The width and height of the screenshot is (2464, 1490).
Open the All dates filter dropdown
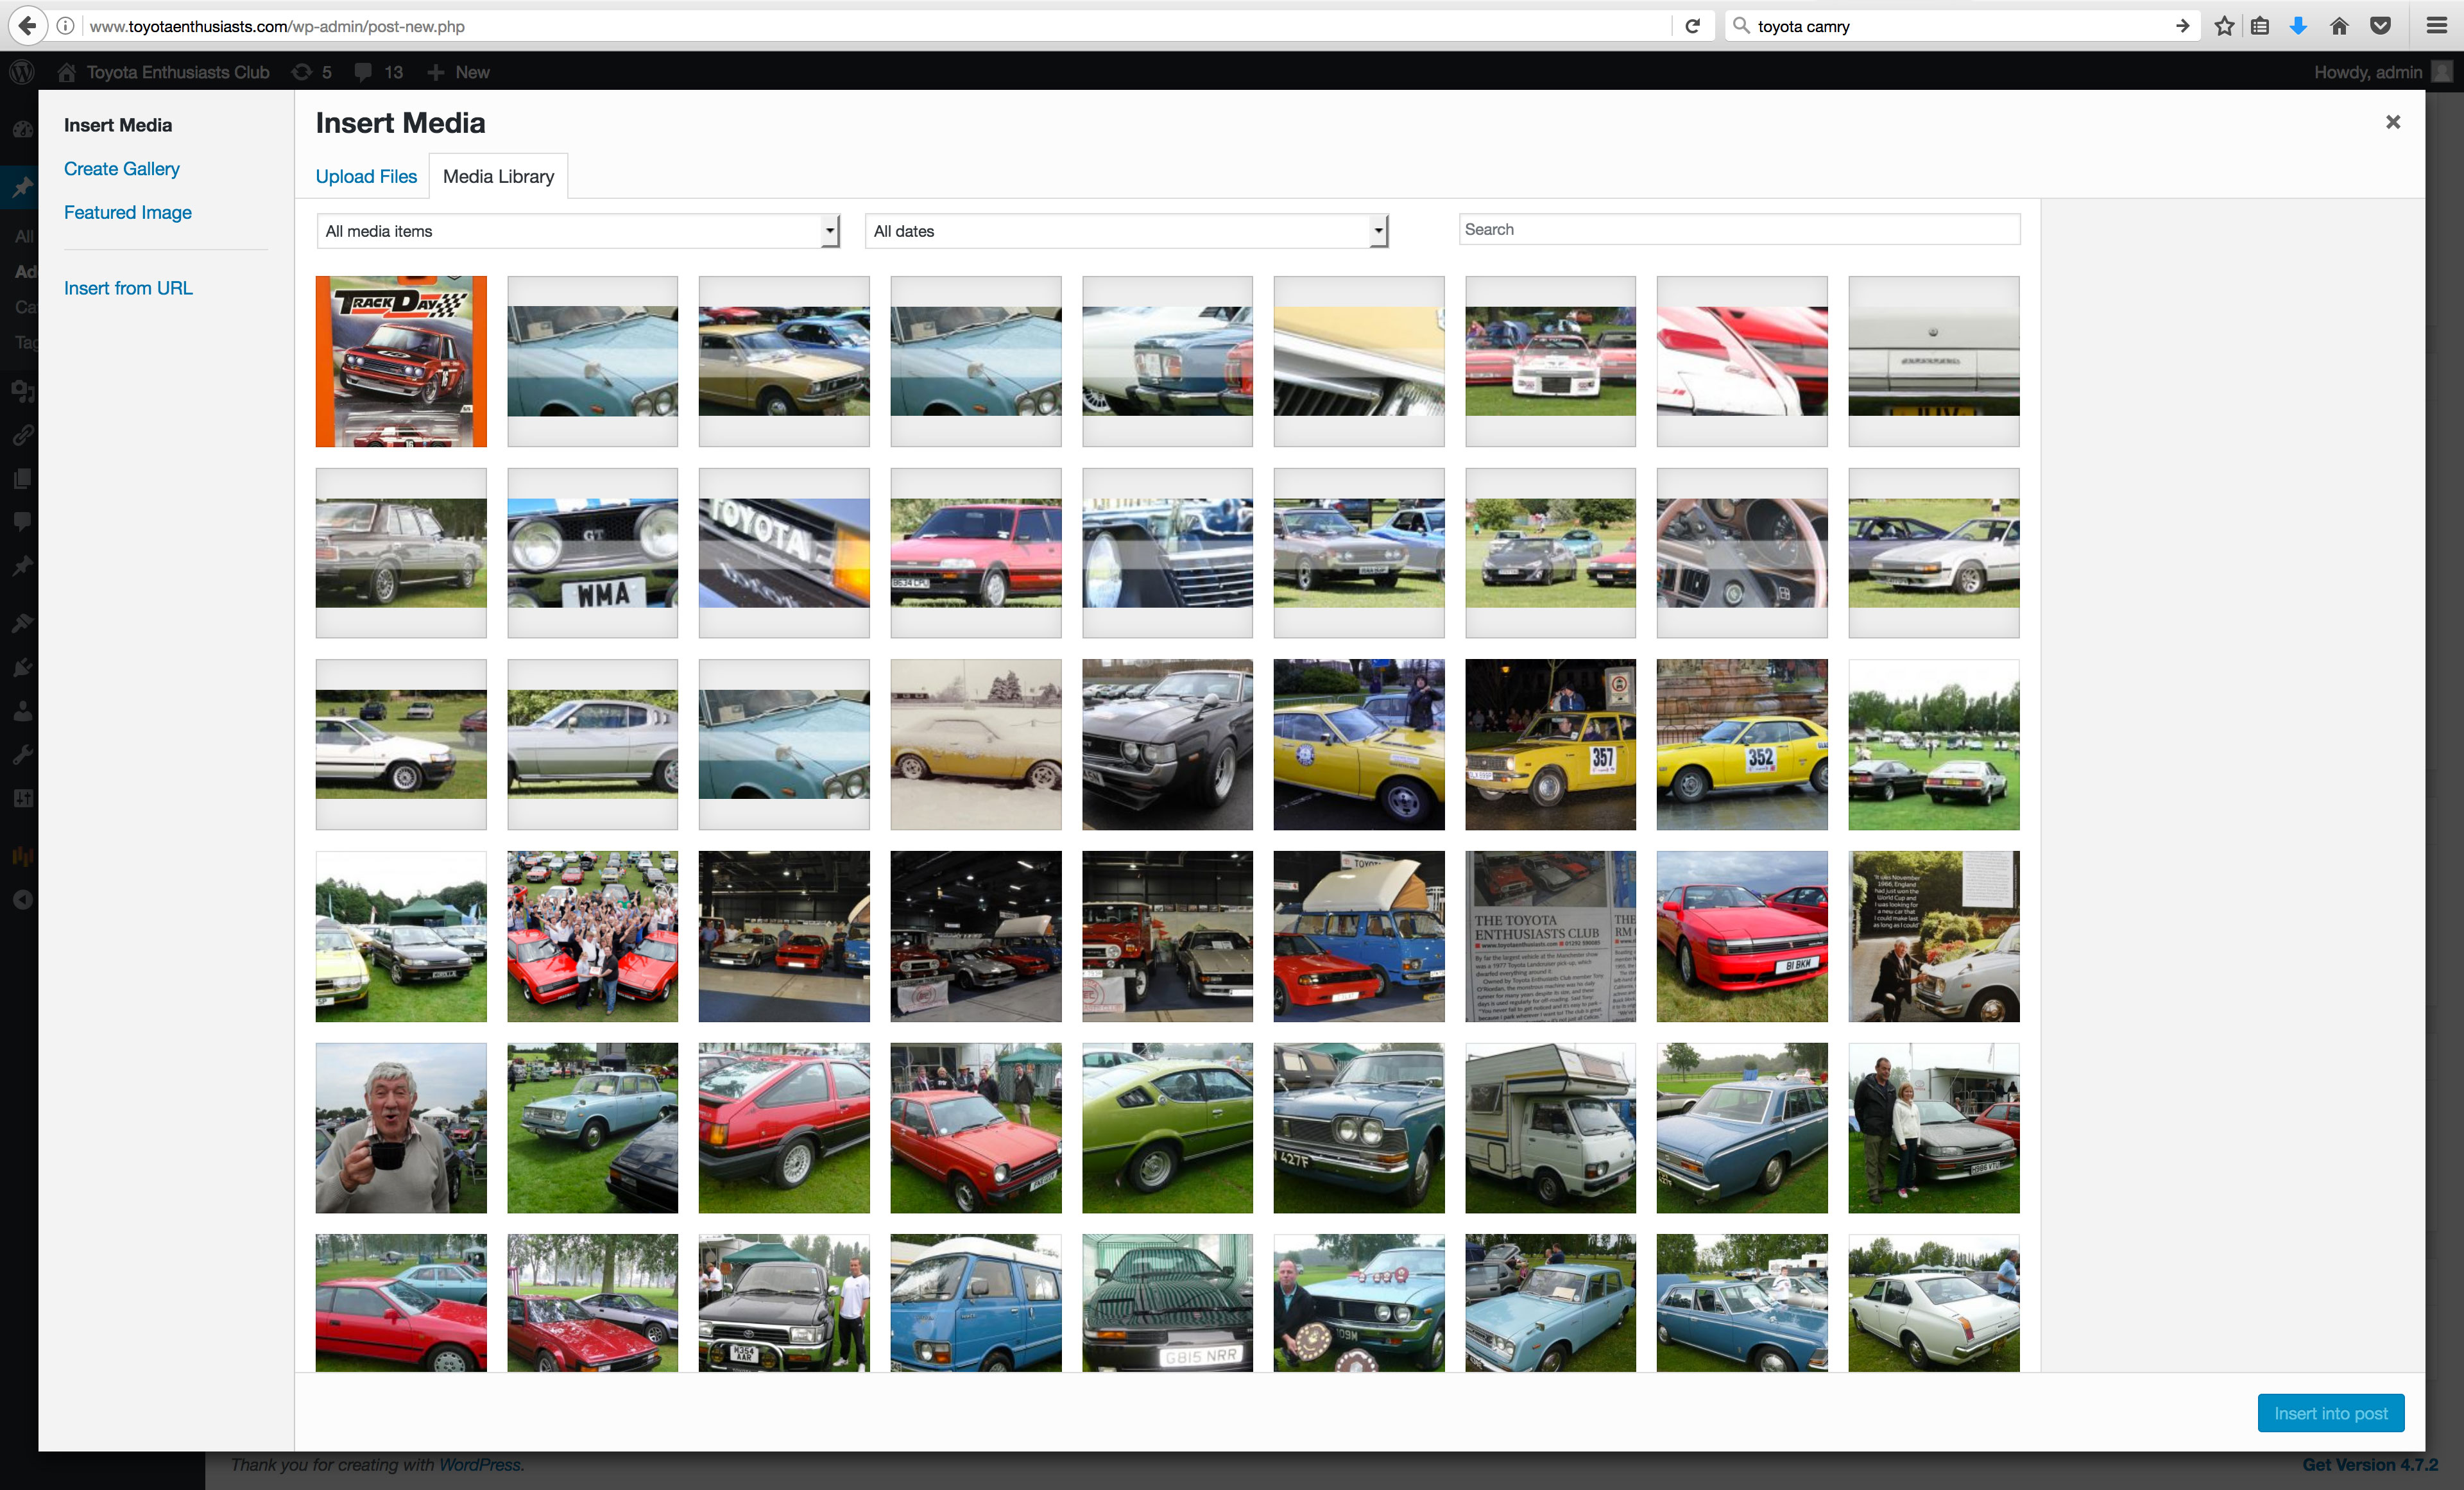pyautogui.click(x=1126, y=231)
